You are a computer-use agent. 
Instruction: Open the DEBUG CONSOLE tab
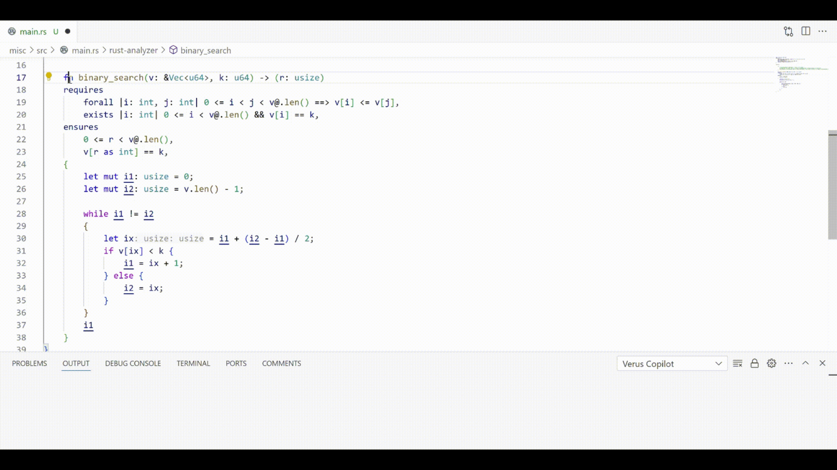(132, 363)
